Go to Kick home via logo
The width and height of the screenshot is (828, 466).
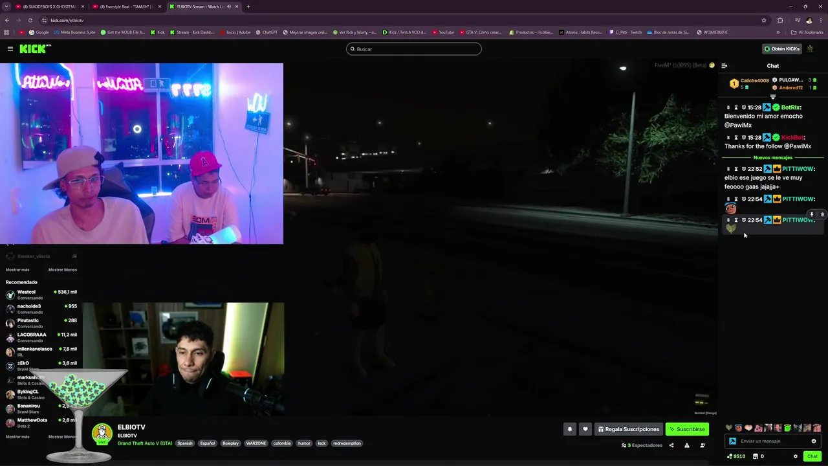[x=35, y=49]
